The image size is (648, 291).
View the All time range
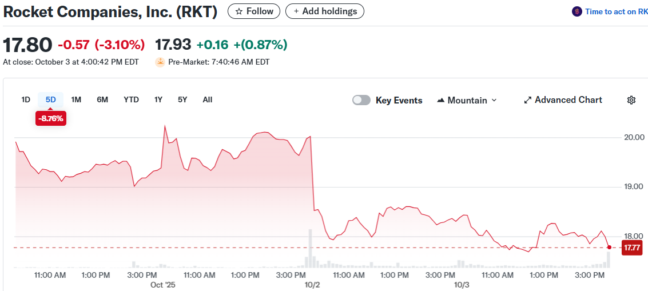207,99
